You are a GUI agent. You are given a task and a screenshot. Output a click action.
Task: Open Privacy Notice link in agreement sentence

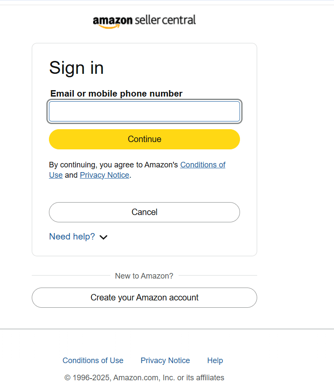point(104,175)
